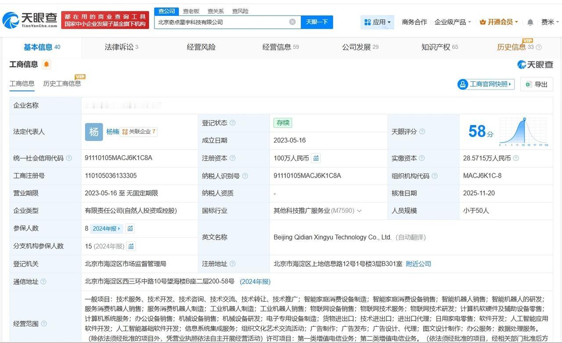This screenshot has width=562, height=343.
Task: Click the help icon beside 组织机构代码
Action: (435, 176)
